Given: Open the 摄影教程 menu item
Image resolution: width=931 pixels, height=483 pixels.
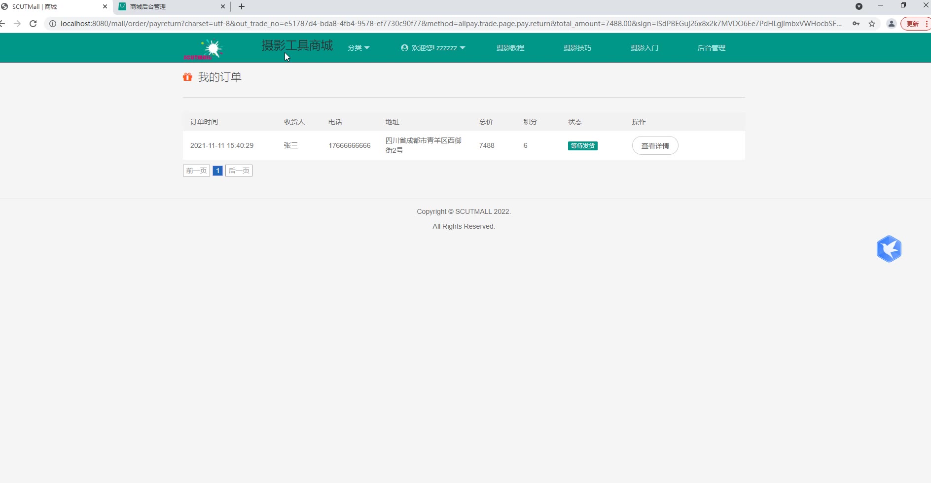Looking at the screenshot, I should point(510,48).
